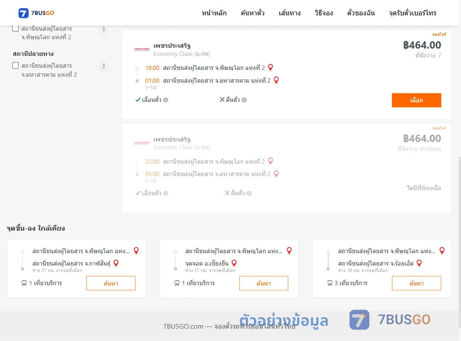Click the สถานีปลายทาง filter heading
Screen dimensions: 461x341
33,54
